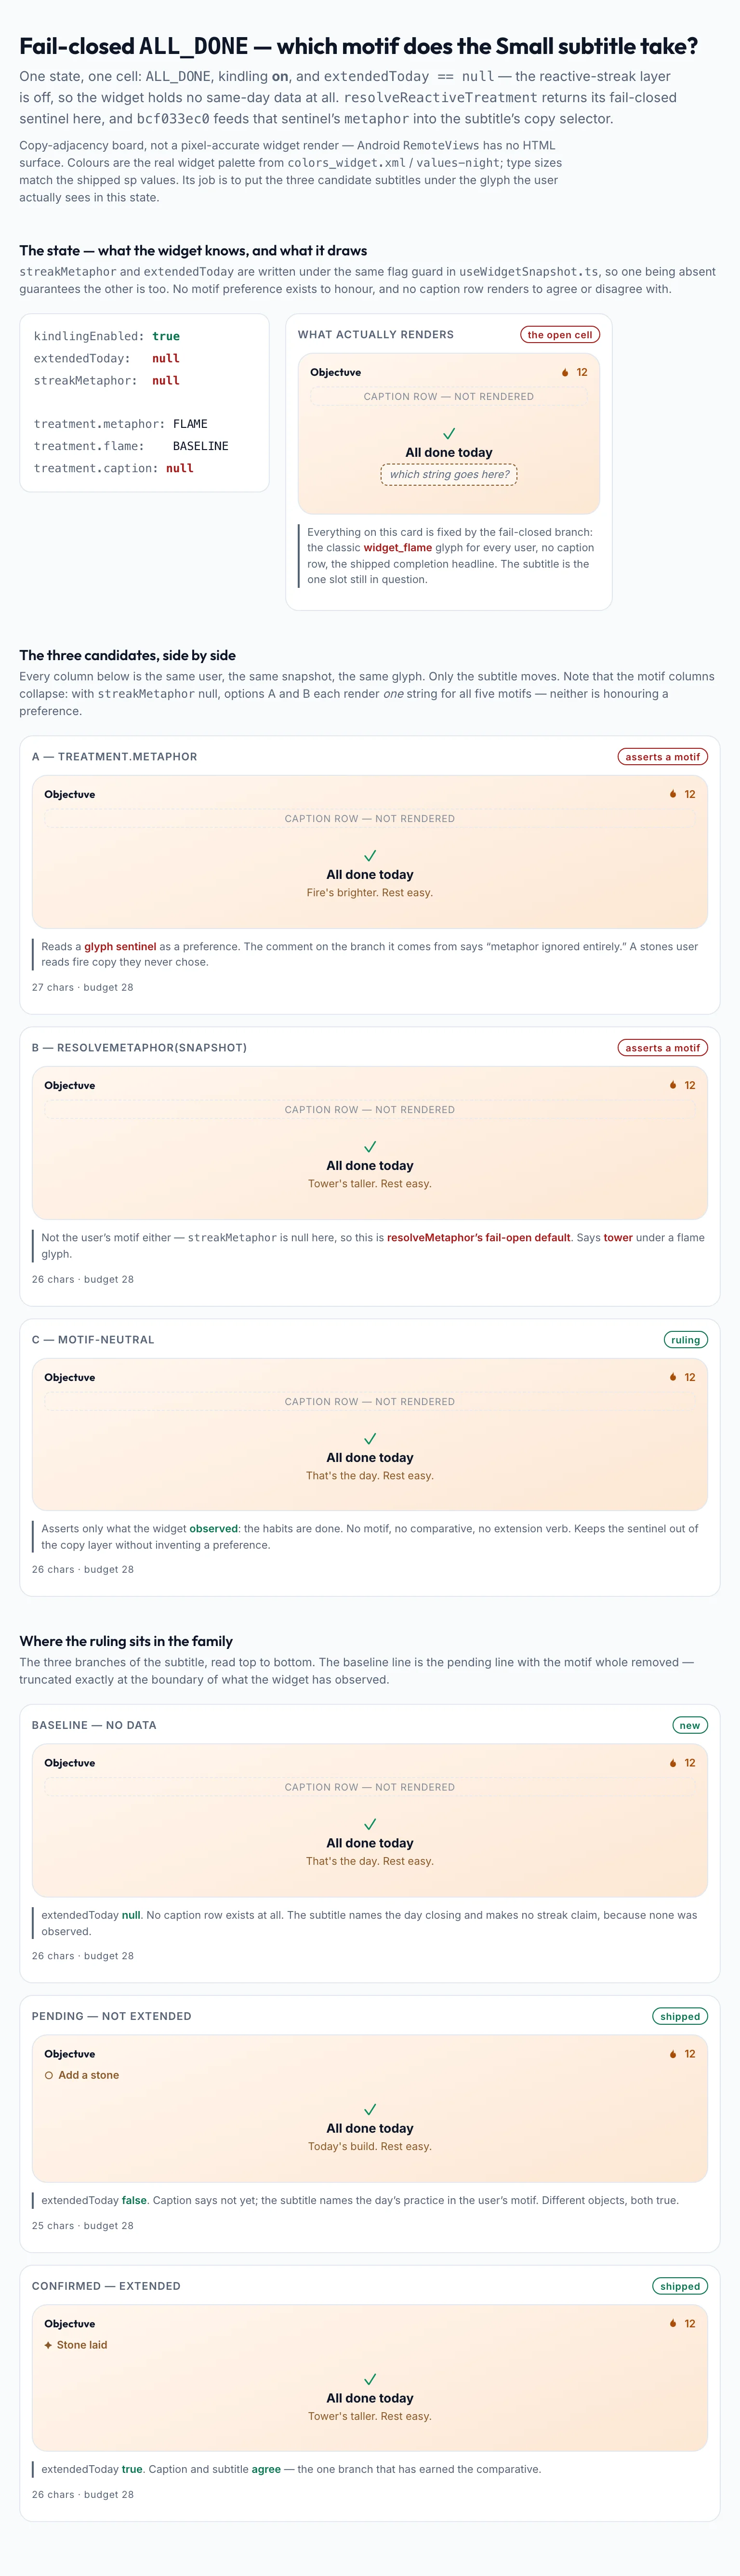Click the green "ruling" badge on card C
This screenshot has height=2576, width=740.
(x=686, y=1340)
